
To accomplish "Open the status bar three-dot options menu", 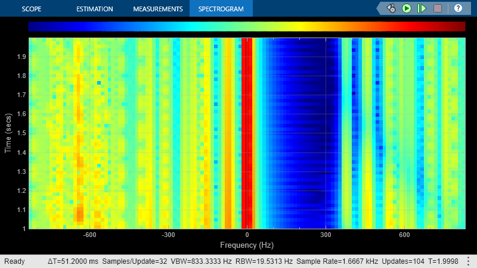I will point(469,261).
